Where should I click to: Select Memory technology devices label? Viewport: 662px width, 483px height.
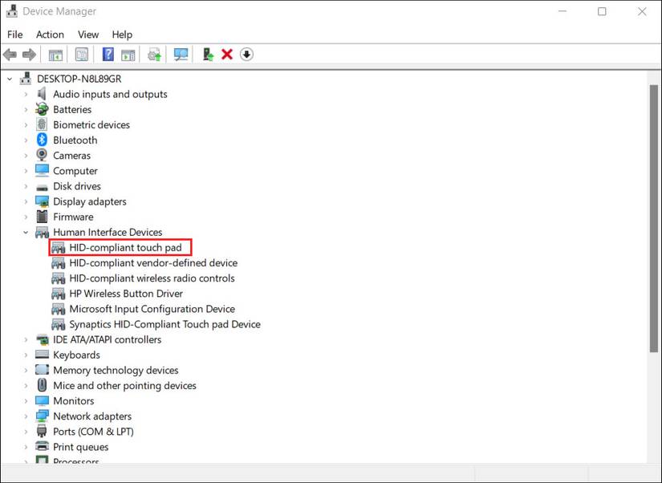(116, 370)
